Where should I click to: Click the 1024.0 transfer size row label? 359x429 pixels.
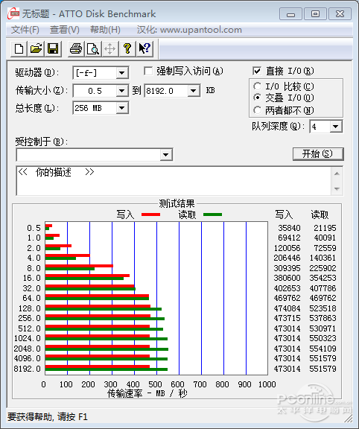tap(27, 338)
